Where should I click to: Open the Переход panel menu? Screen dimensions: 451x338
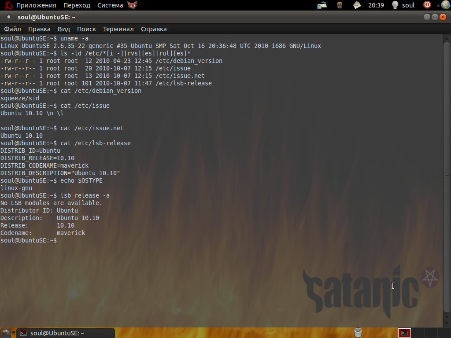tap(77, 5)
